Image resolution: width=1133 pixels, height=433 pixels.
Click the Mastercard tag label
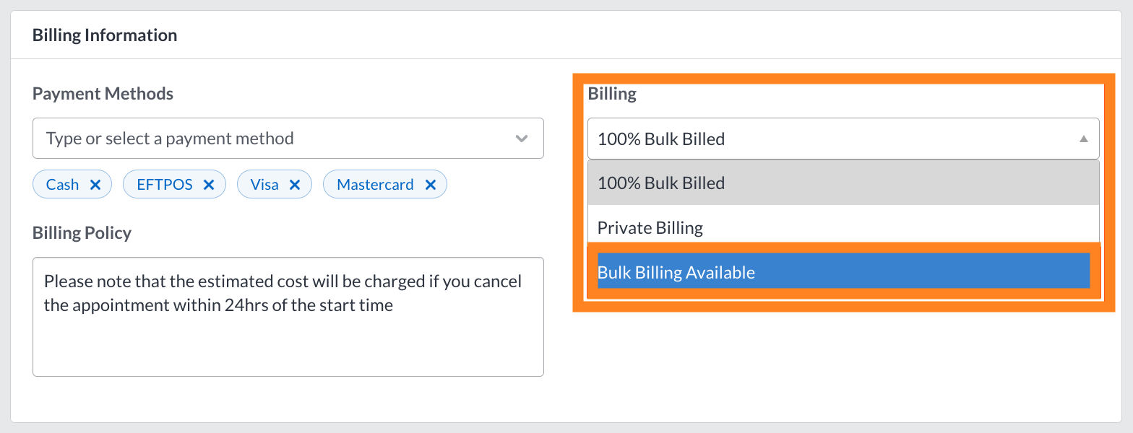click(375, 185)
